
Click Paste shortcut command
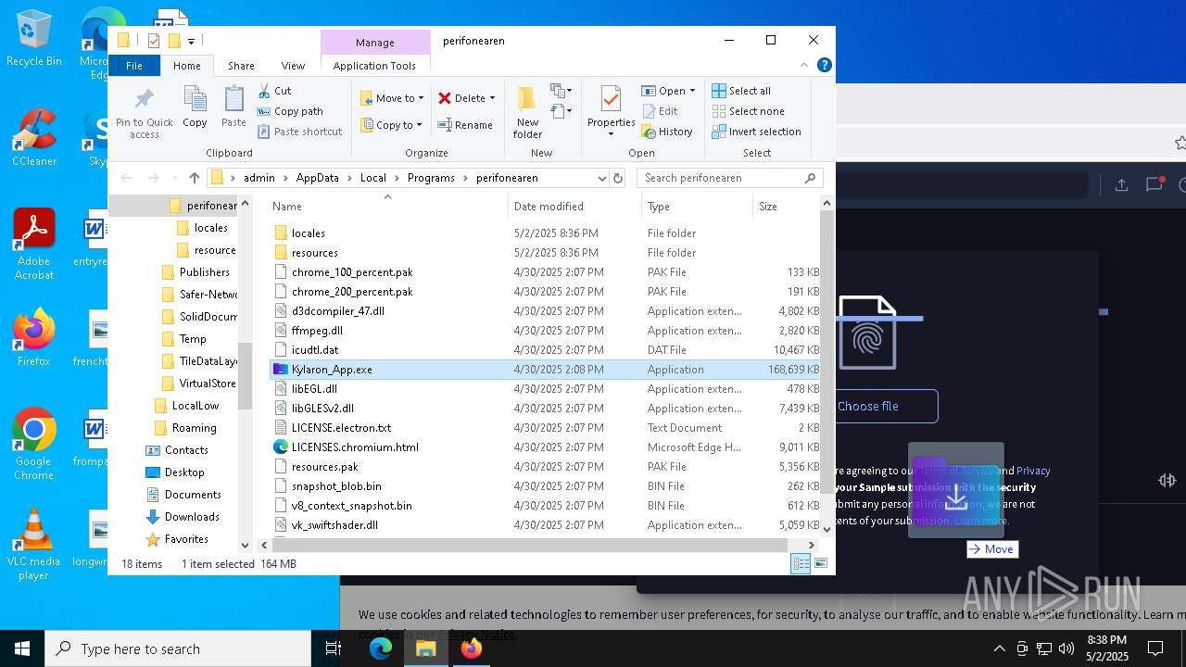point(299,132)
